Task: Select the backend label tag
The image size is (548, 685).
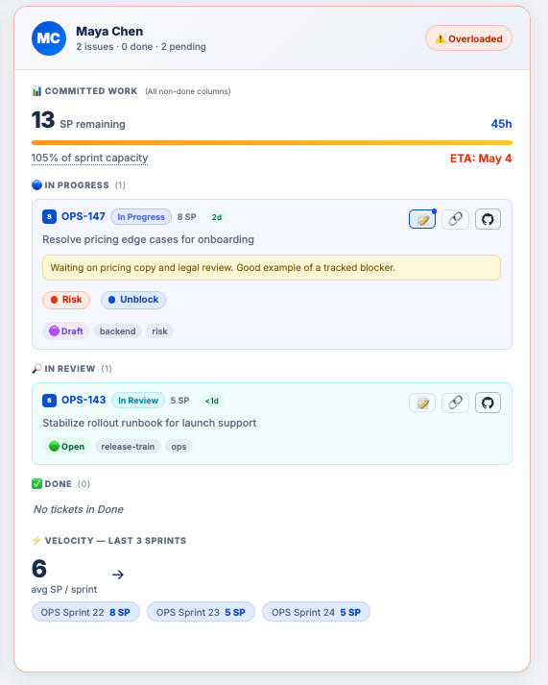Action: (118, 331)
